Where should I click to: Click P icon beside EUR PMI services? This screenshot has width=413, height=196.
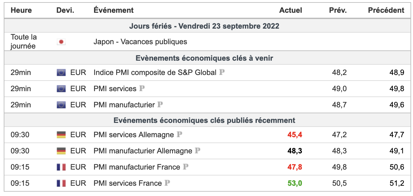pyautogui.click(x=142, y=89)
